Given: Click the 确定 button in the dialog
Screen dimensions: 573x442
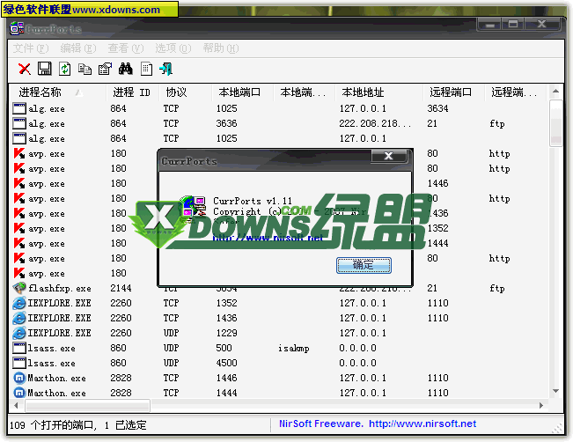Looking at the screenshot, I should (364, 265).
